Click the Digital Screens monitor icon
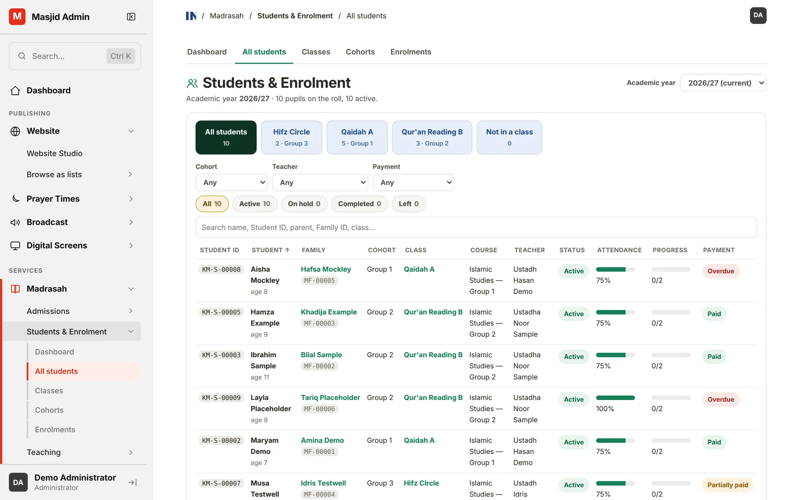800x500 pixels. (x=15, y=245)
